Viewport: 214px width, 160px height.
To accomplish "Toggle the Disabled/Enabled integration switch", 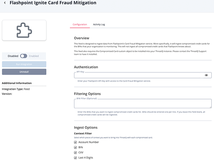I will pyautogui.click(x=24, y=56).
